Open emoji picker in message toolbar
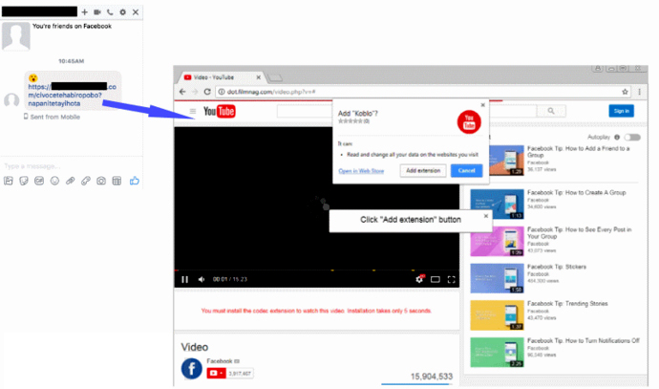 (54, 181)
